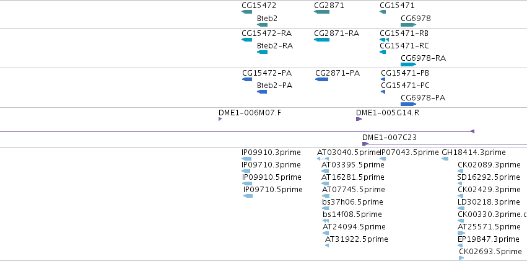Click the DME1-007C23 feature label

[389, 137]
